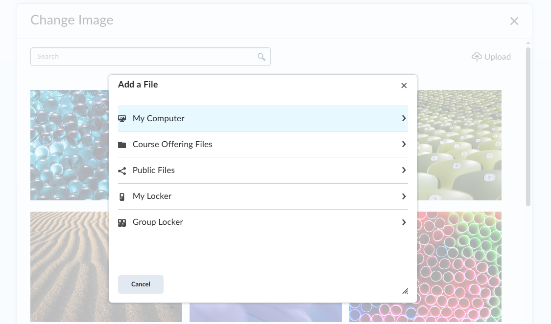This screenshot has height=324, width=551.
Task: Select the Group Locker entry
Action: tap(263, 222)
